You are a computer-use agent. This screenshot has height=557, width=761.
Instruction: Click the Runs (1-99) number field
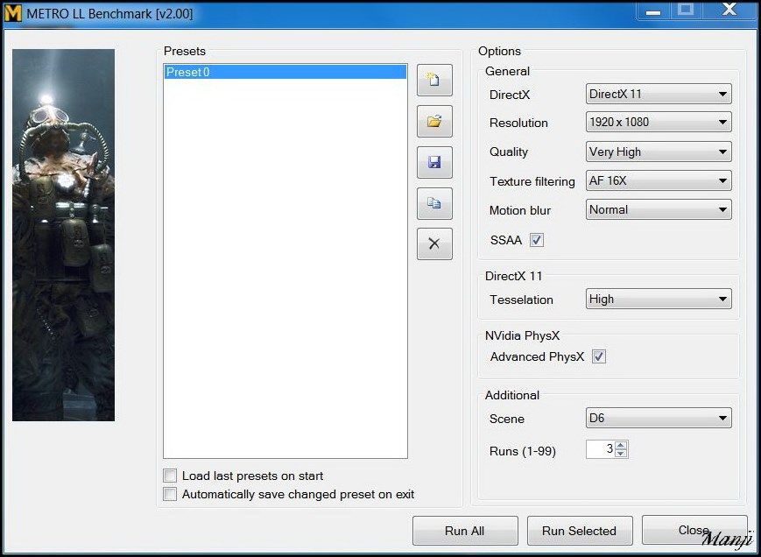pos(601,449)
